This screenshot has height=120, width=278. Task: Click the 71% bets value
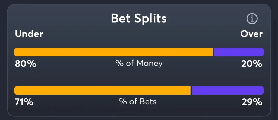[x=24, y=102]
